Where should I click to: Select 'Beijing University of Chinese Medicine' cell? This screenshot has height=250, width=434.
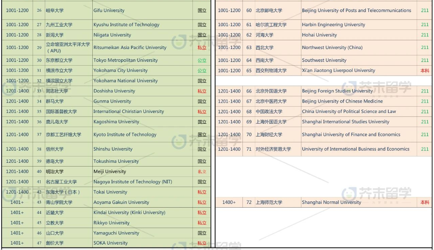tap(359, 101)
